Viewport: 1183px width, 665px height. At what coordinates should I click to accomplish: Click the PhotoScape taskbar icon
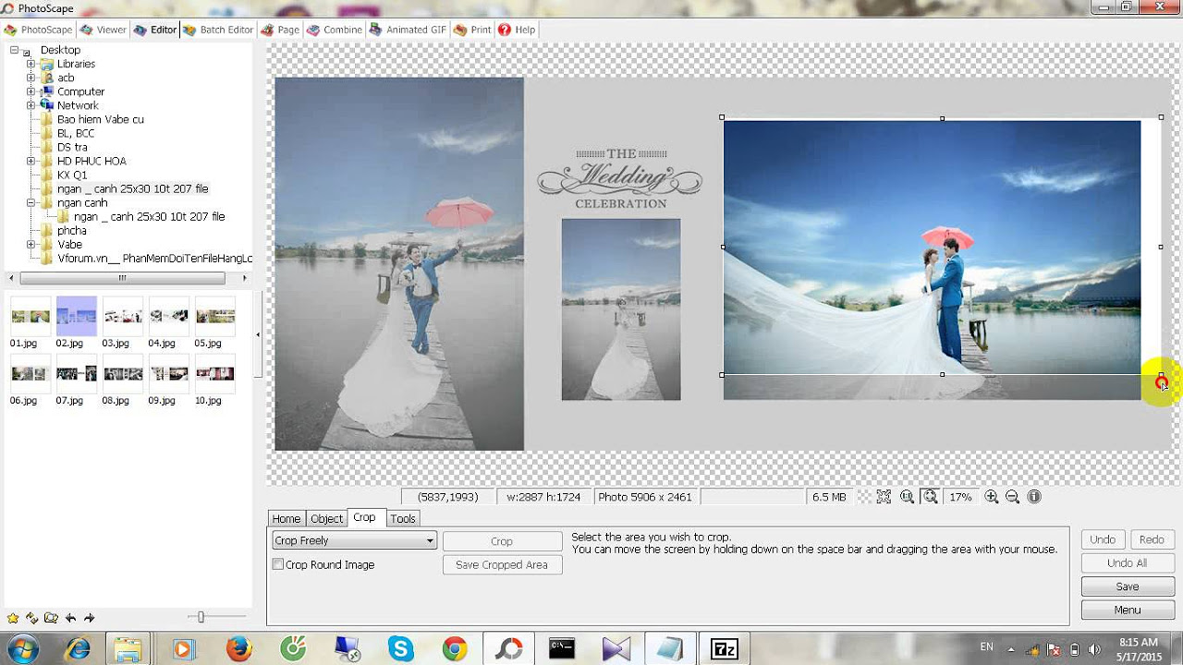(508, 649)
